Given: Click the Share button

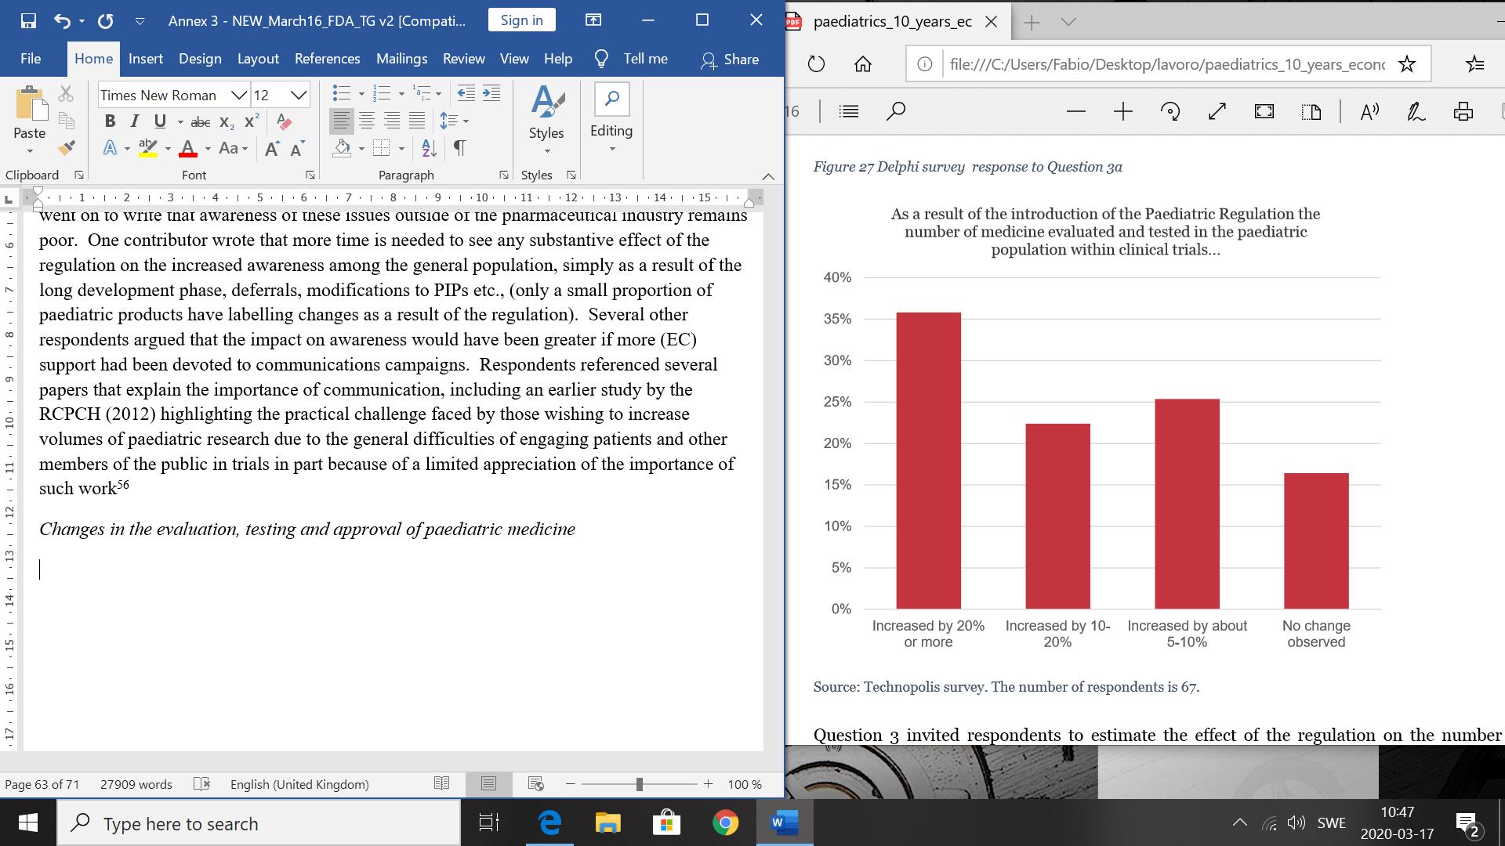Looking at the screenshot, I should tap(730, 59).
